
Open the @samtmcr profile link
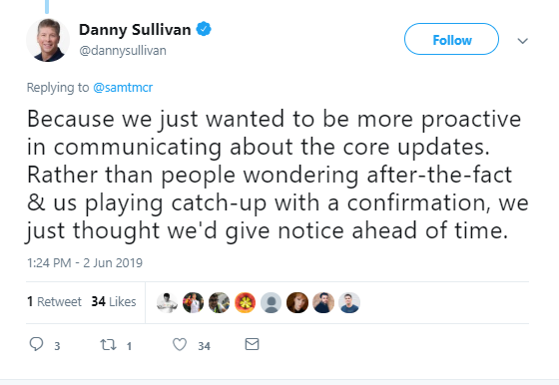click(x=123, y=87)
